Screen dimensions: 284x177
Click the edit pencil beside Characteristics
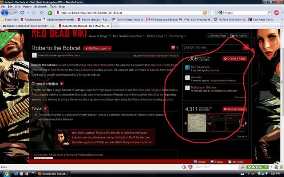click(62, 84)
